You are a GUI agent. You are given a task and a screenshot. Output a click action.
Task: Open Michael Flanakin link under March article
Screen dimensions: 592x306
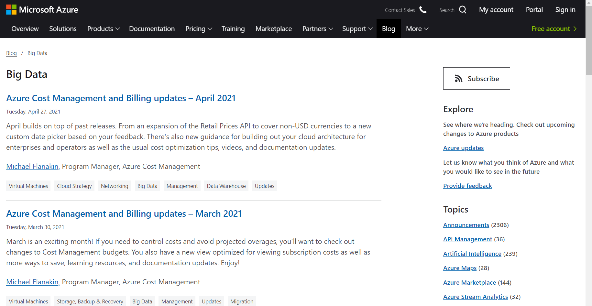pos(33,282)
